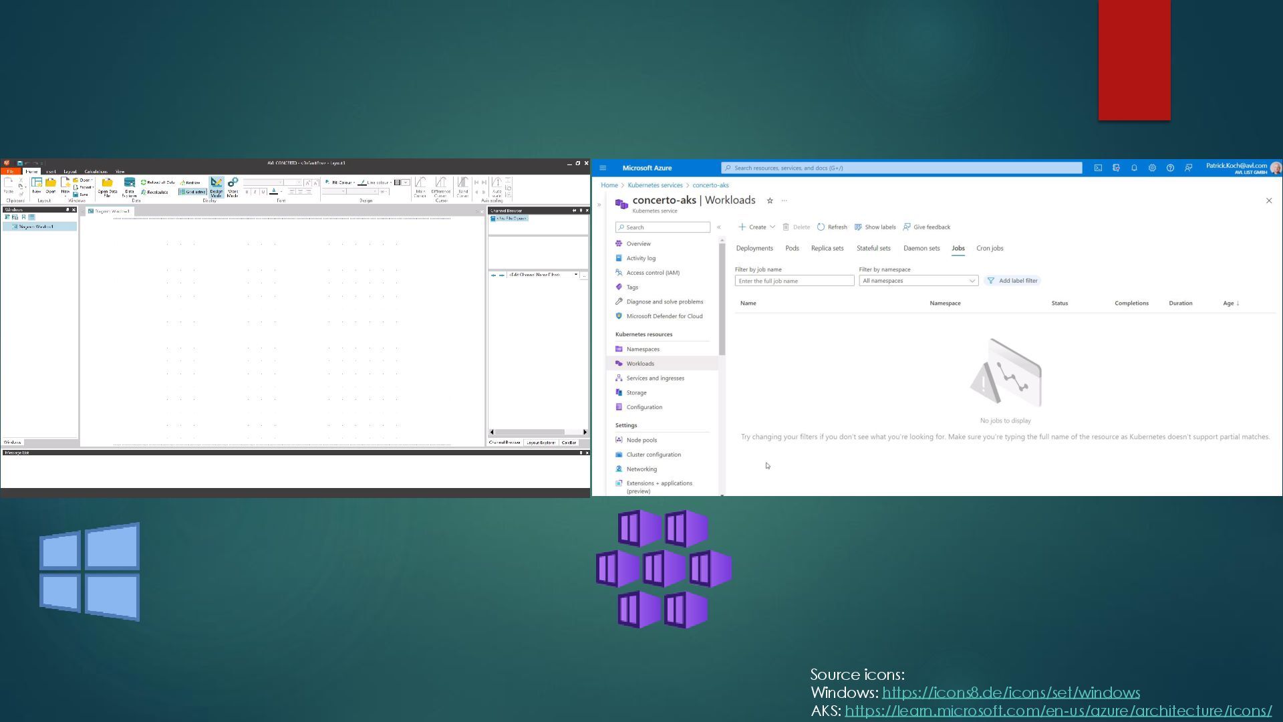Click the Kubernetes services breadcrumb link
The image size is (1283, 722).
[655, 185]
